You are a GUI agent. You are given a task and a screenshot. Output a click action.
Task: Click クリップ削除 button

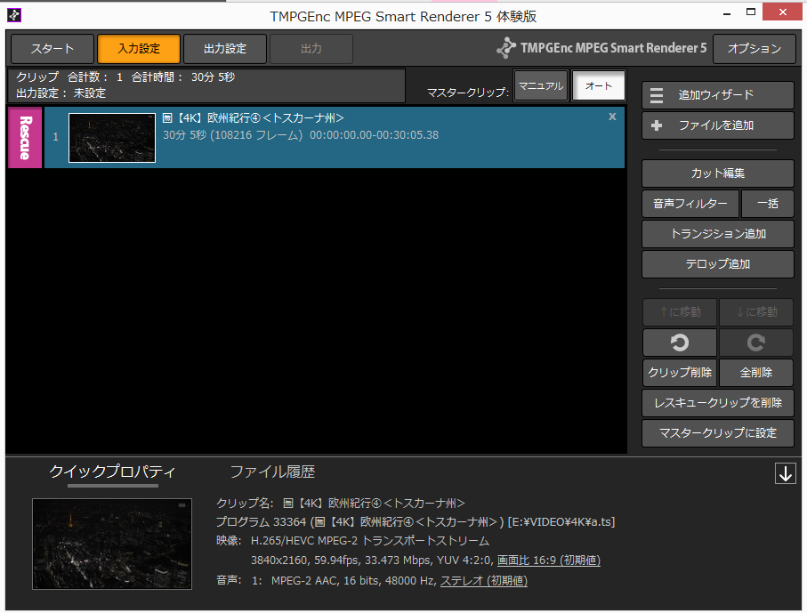pyautogui.click(x=680, y=373)
